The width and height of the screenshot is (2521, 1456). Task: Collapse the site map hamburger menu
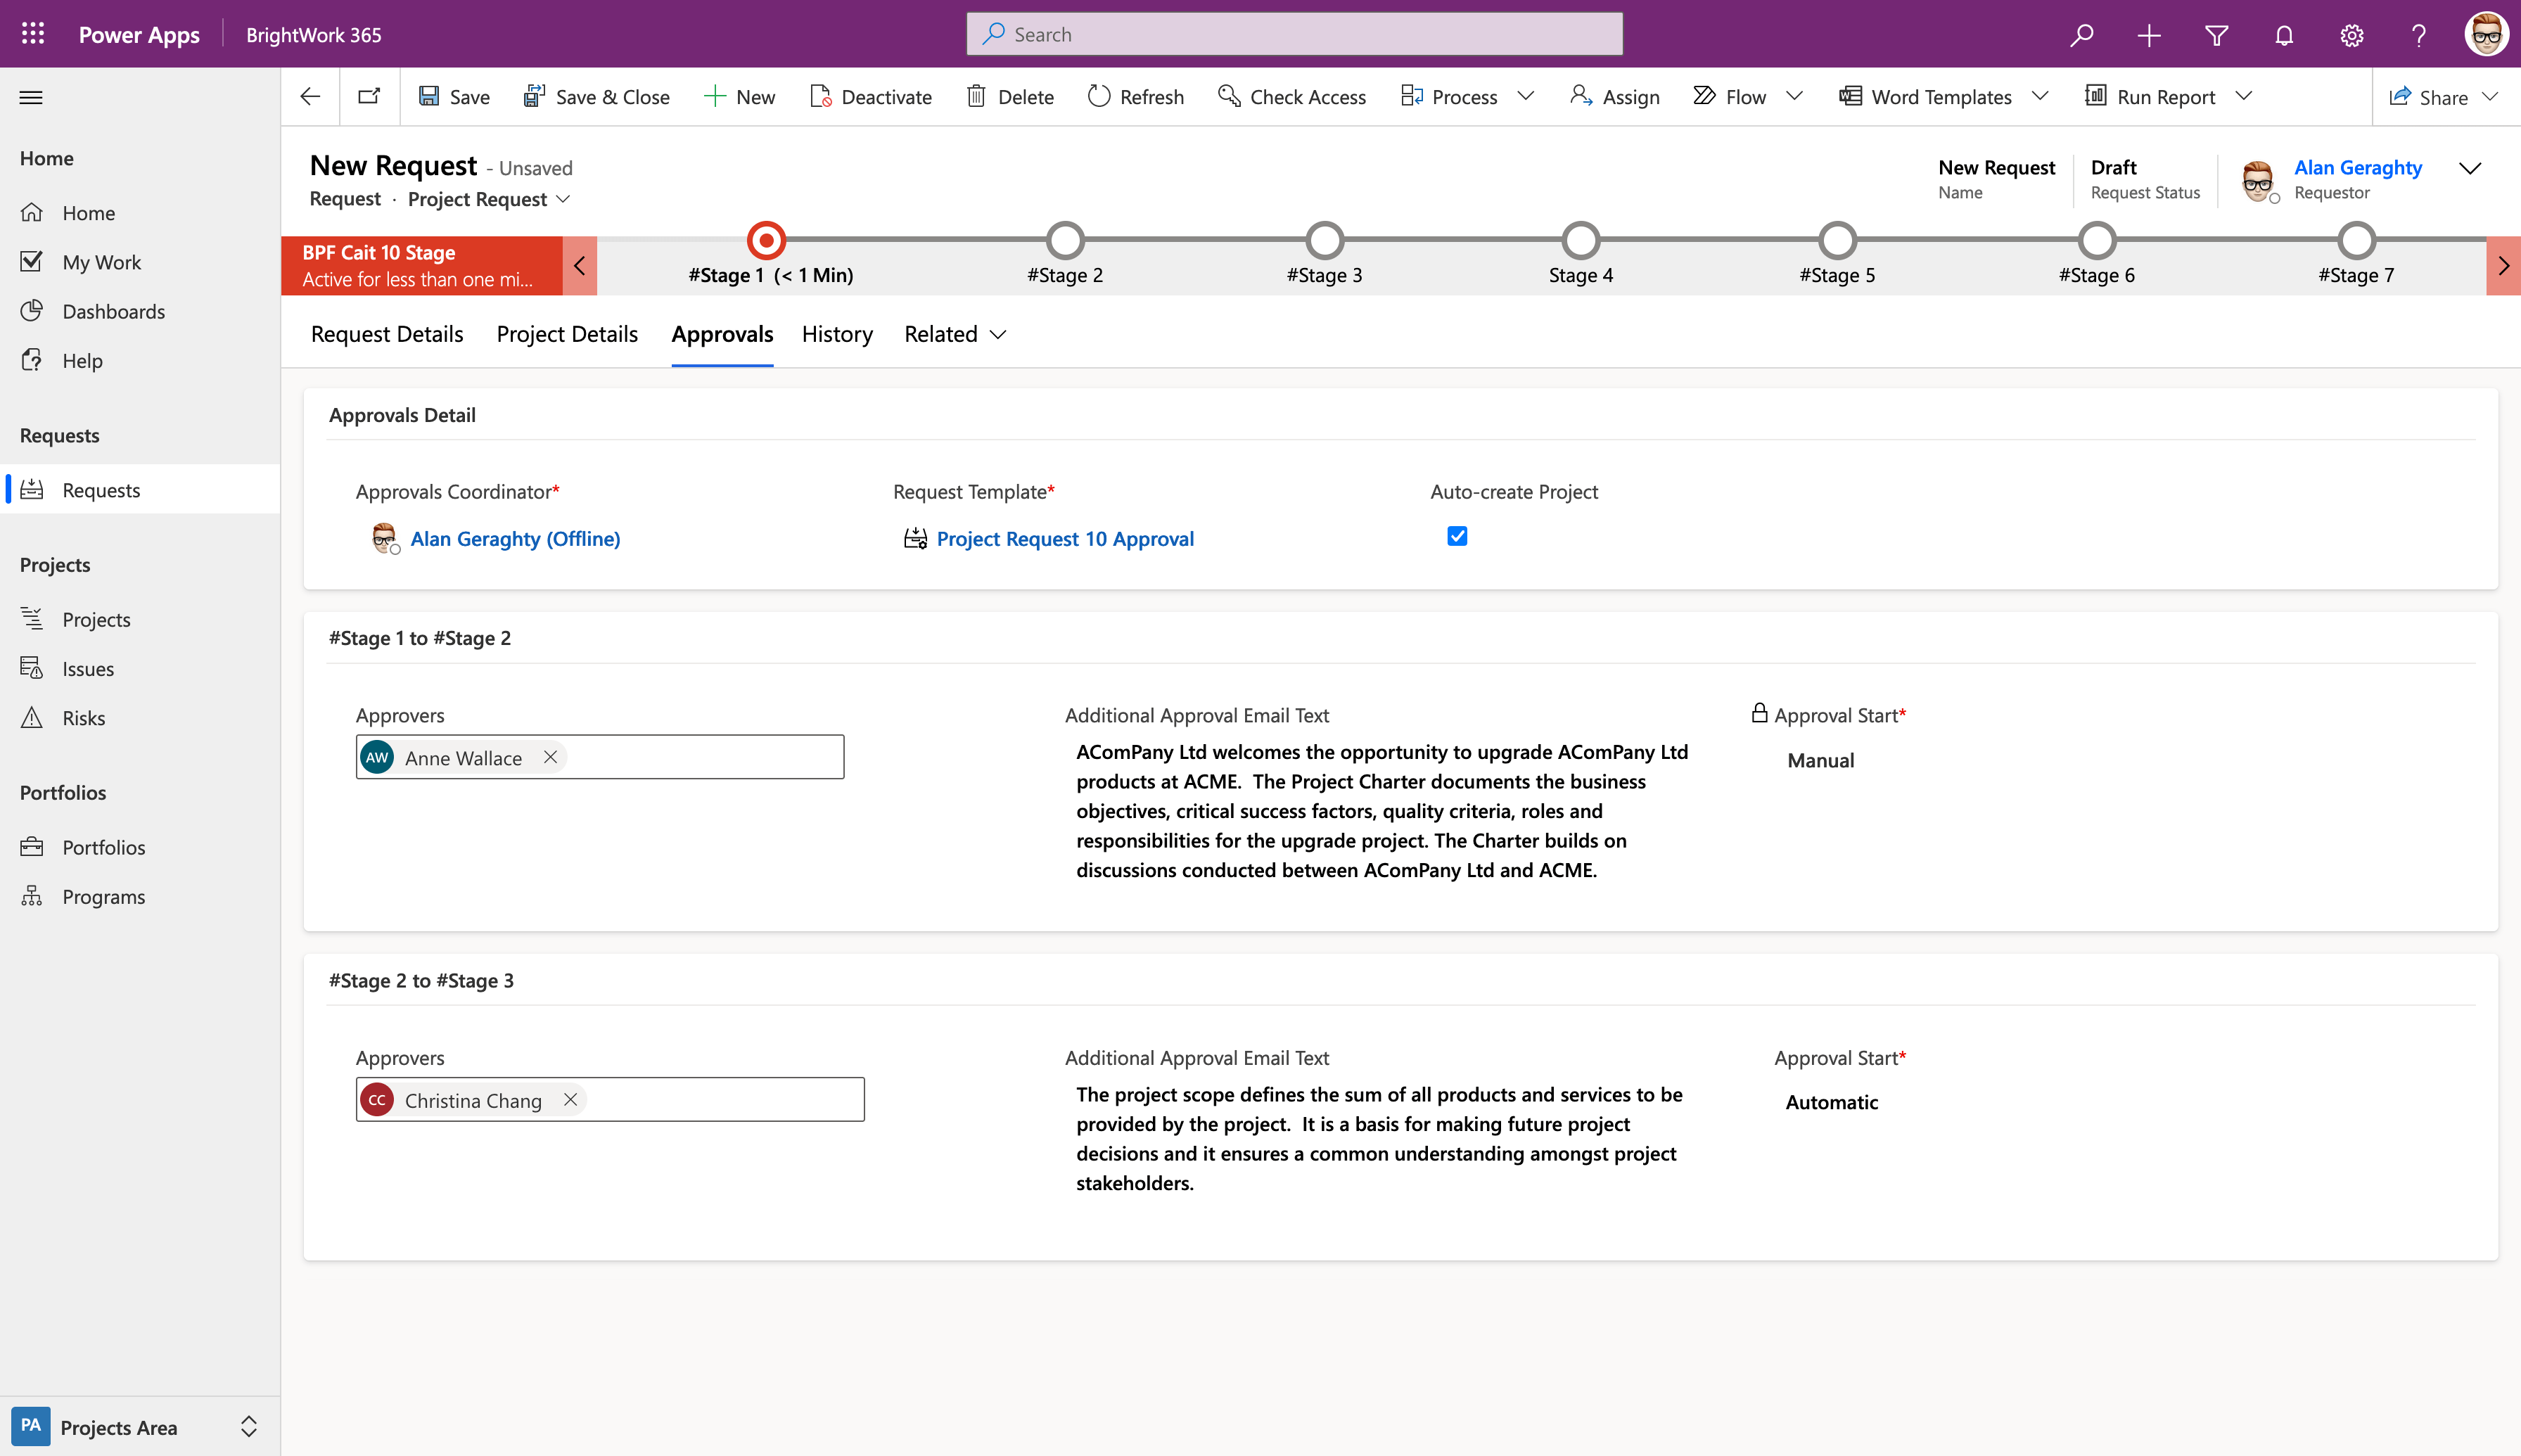tap(31, 97)
